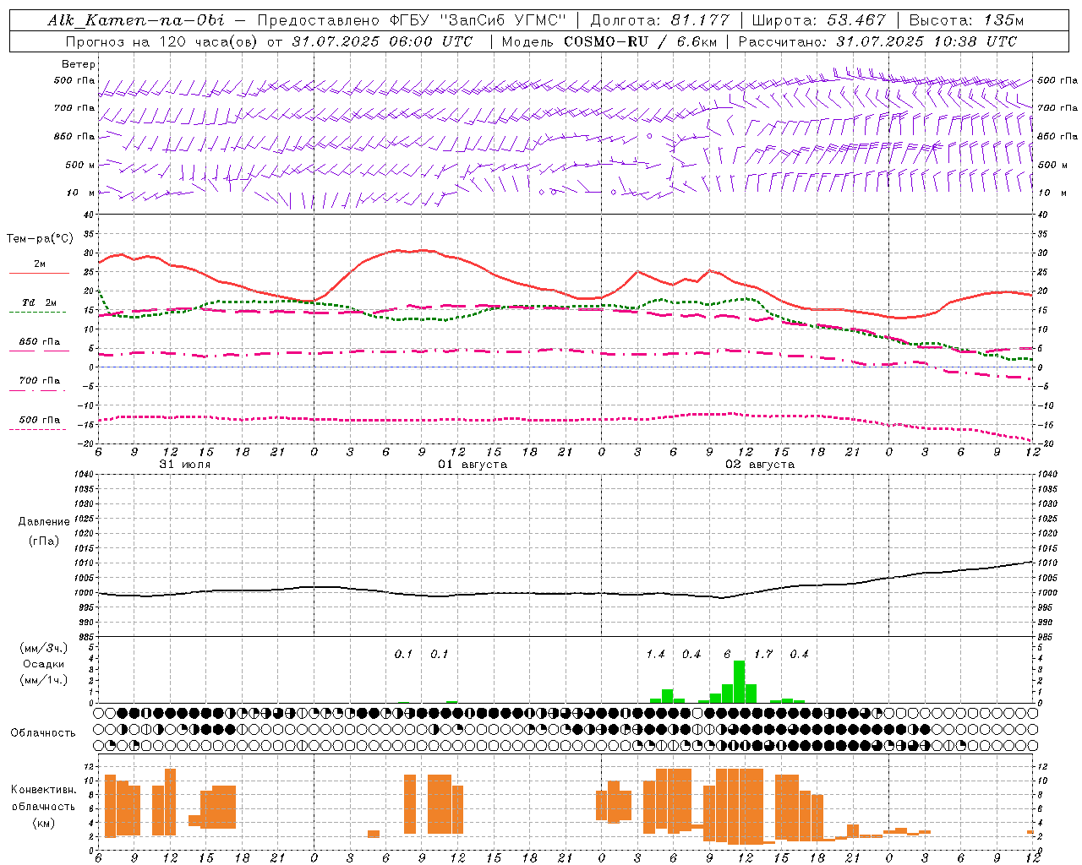
Task: Click the 02 августа date label
Action: 760,465
